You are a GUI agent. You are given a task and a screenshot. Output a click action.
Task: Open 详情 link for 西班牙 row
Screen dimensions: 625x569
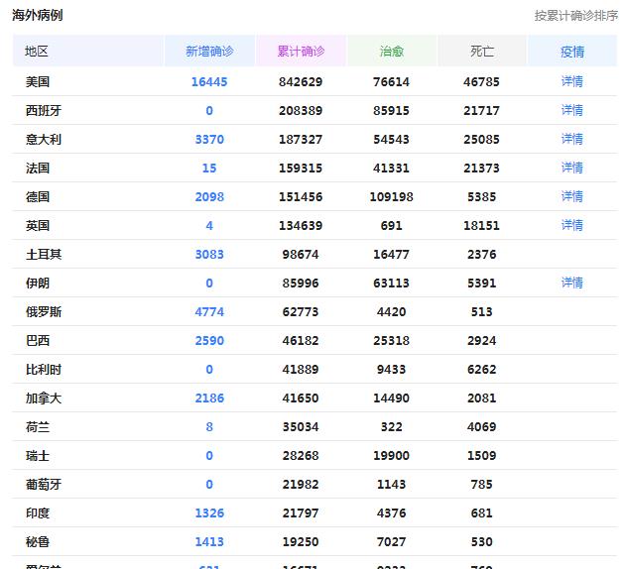[x=571, y=110]
